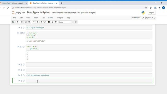Image resolution: width=167 pixels, height=94 pixels.
Task: Insert cell below with plus icon
Action: 17,22
